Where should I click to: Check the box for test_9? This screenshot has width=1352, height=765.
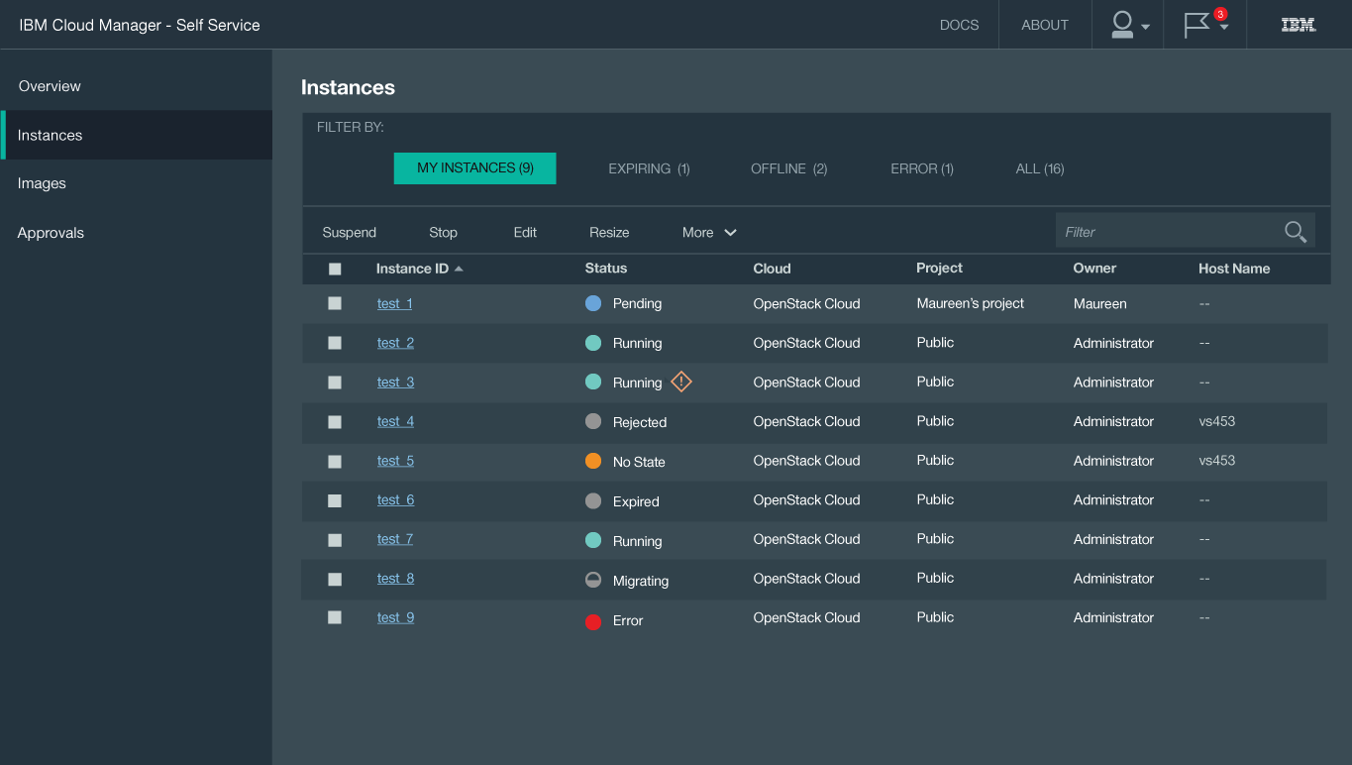(x=335, y=617)
